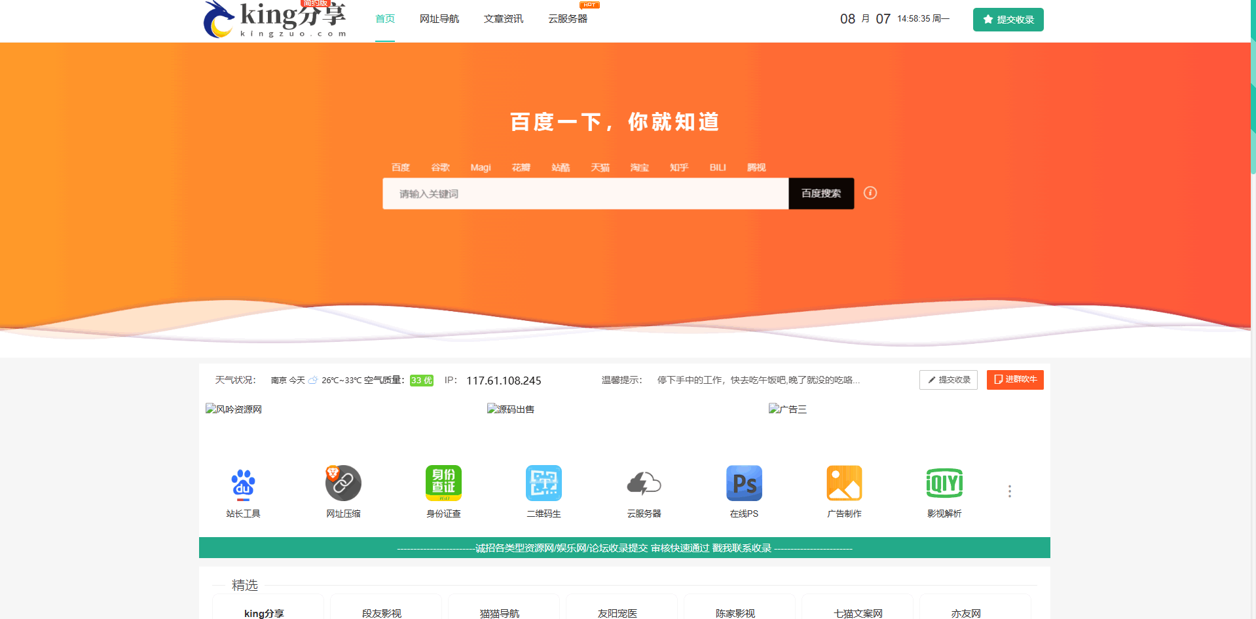The width and height of the screenshot is (1256, 619).
Task: Click the green 提交收录 header button
Action: (x=1008, y=20)
